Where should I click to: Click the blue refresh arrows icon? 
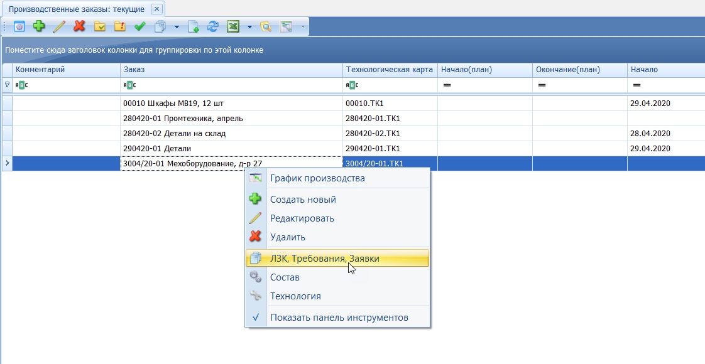click(x=213, y=26)
